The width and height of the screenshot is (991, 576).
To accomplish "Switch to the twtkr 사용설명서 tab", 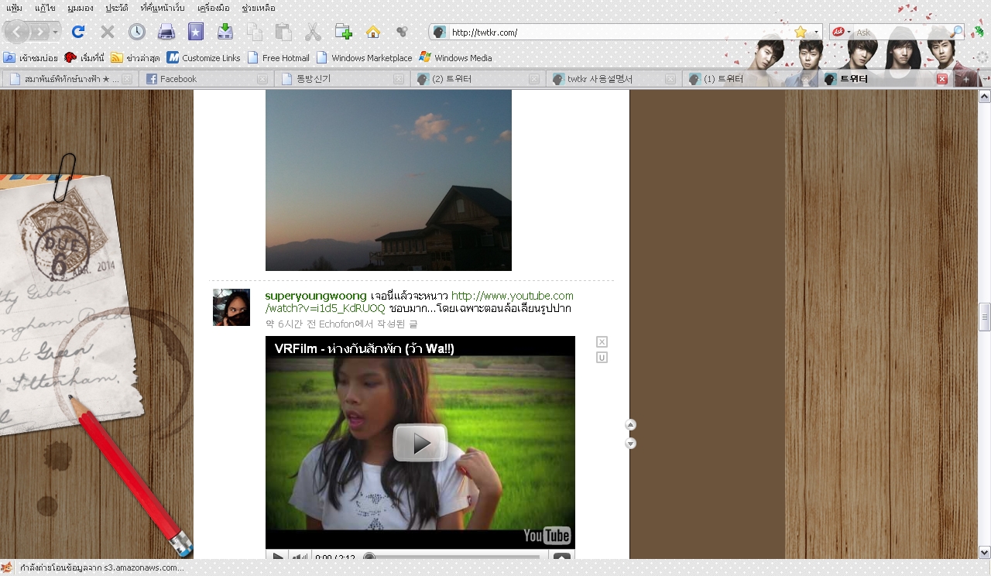I will coord(614,79).
